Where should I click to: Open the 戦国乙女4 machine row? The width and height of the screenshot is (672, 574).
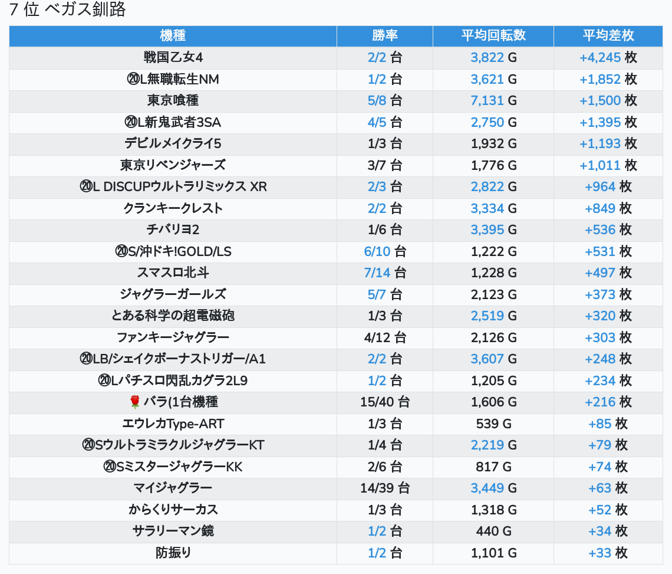(173, 57)
